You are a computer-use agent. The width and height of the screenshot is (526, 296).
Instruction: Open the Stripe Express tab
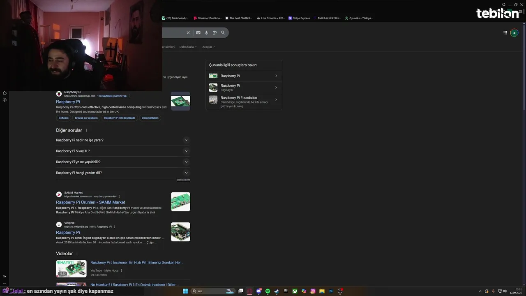pyautogui.click(x=300, y=18)
